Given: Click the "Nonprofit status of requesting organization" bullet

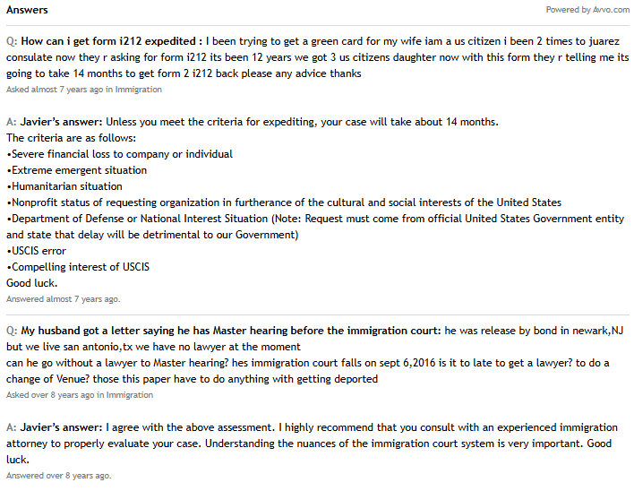Looking at the screenshot, I should (284, 202).
